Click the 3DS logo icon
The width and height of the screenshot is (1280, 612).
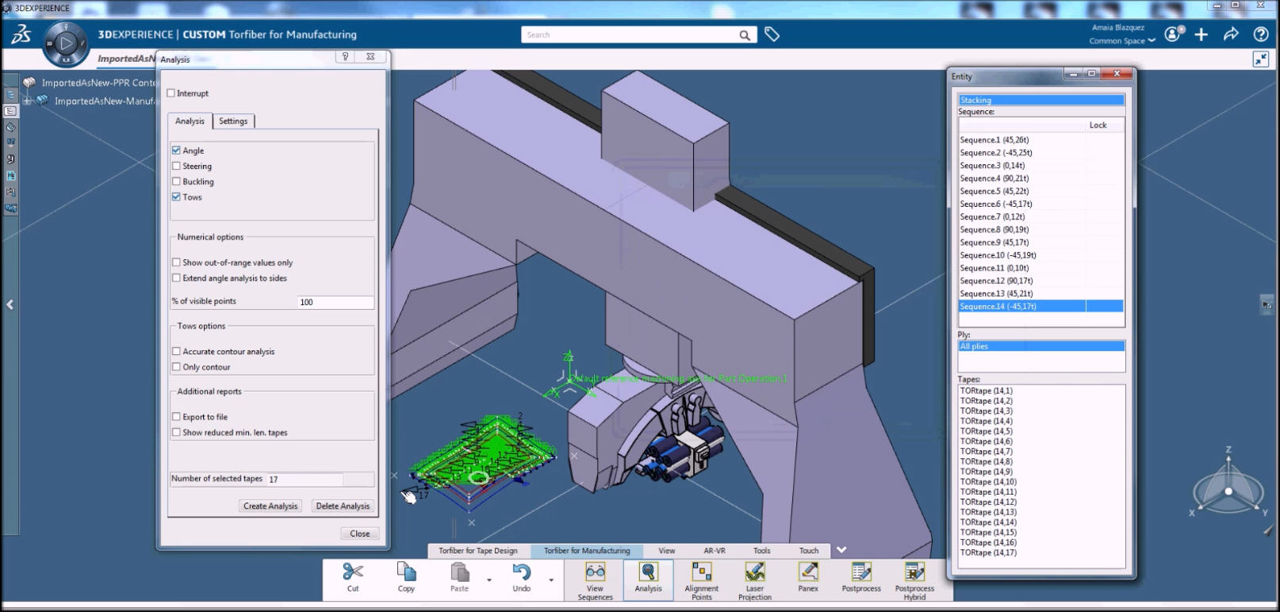(x=21, y=34)
